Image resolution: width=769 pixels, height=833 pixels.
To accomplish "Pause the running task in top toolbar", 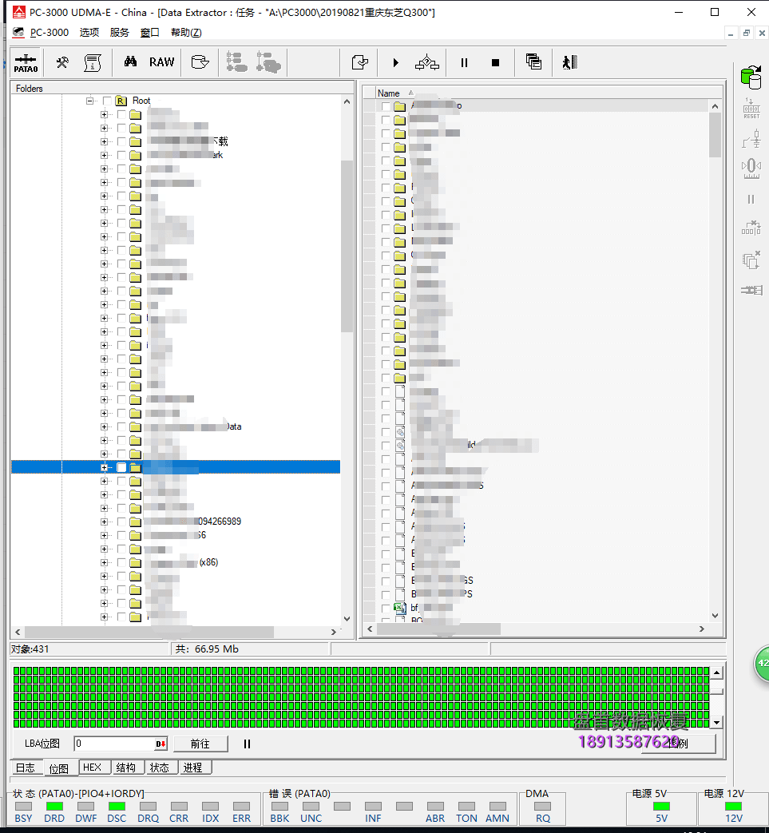I will (x=464, y=62).
